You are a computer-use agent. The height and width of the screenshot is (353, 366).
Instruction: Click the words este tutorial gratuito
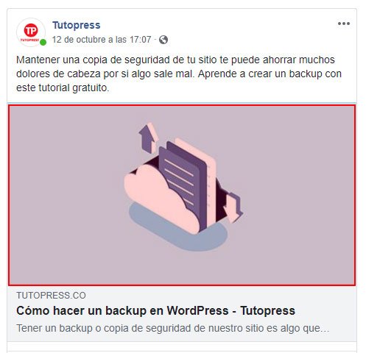click(63, 88)
